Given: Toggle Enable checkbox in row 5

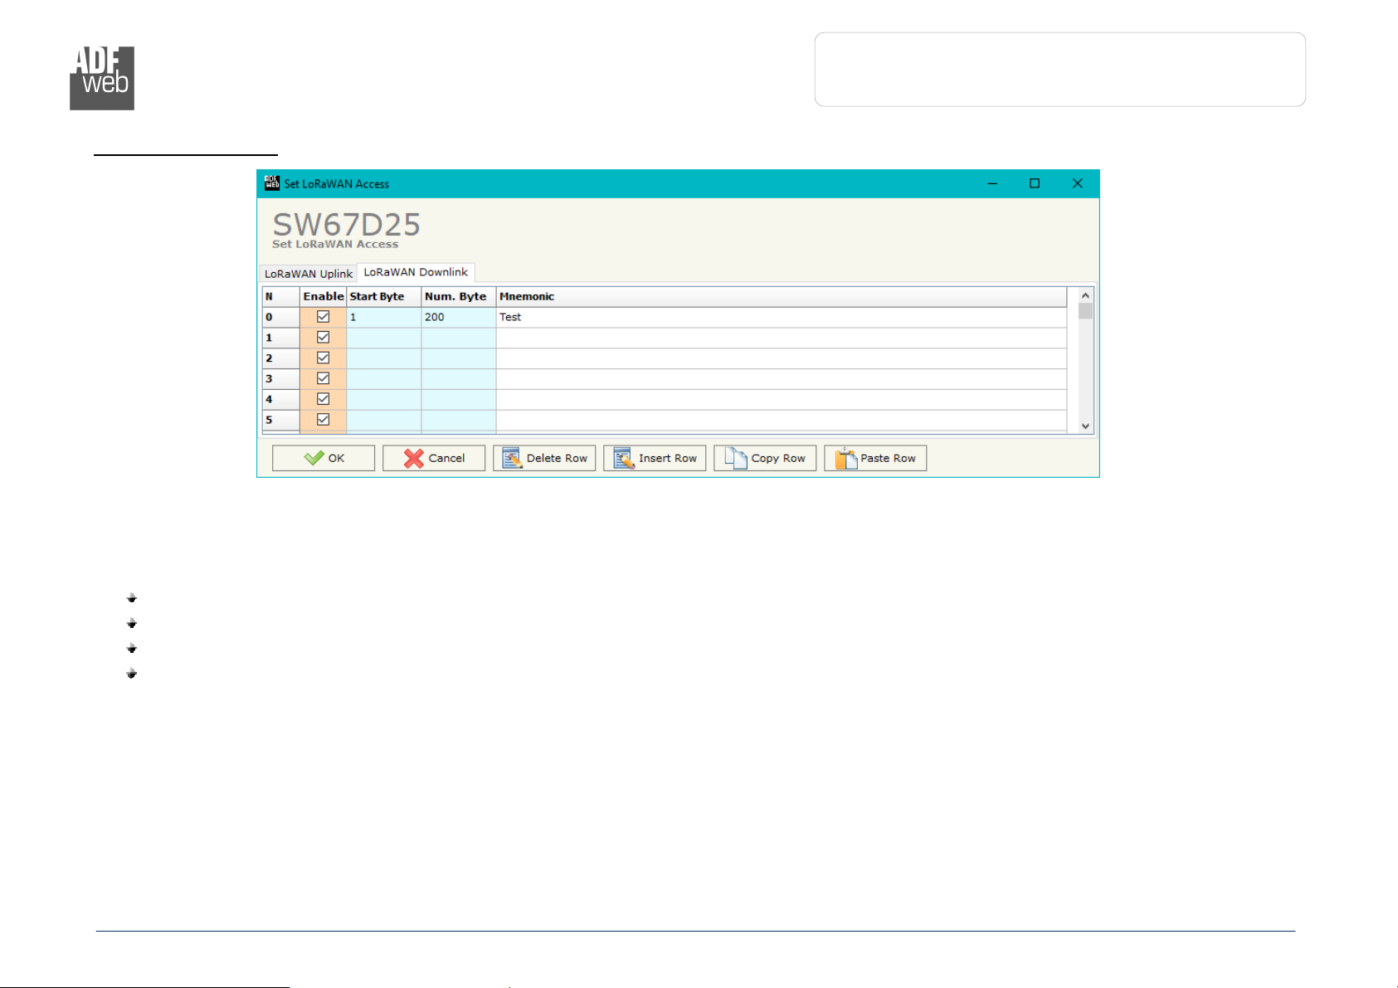Looking at the screenshot, I should pyautogui.click(x=324, y=420).
